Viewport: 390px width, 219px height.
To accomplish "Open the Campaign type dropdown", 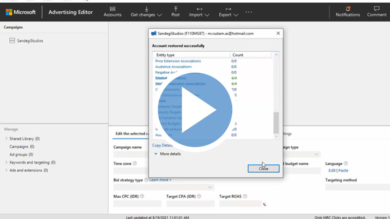I will (302, 154).
